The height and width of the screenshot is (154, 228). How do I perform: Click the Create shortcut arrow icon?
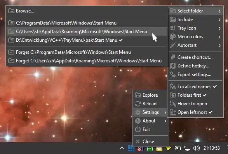tap(173, 57)
